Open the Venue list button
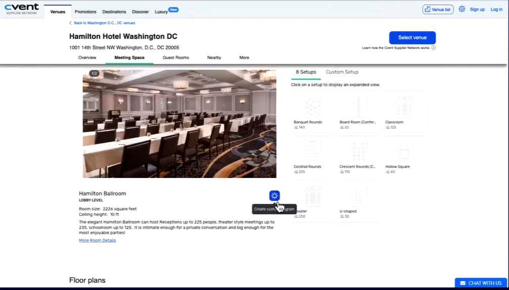Screen dimensions: 509x290 [x=438, y=10]
